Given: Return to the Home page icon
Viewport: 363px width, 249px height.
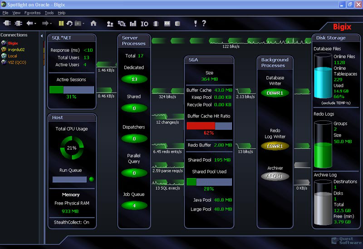Looking at the screenshot, I should click(x=93, y=23).
